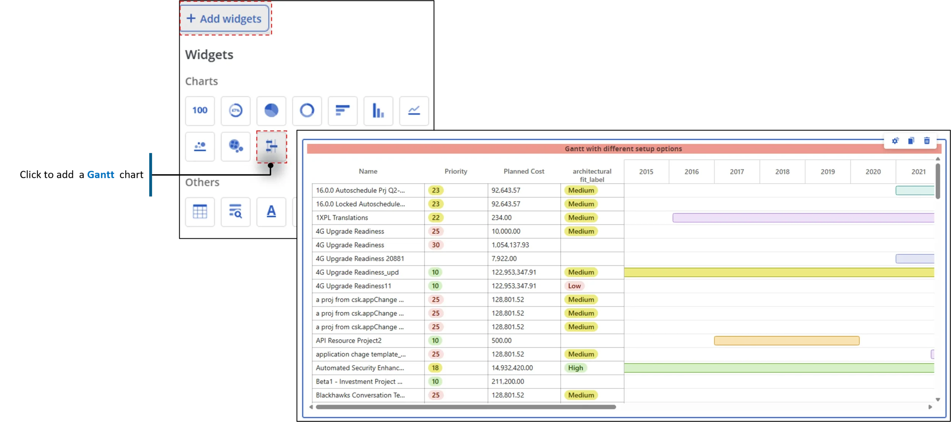Screen dimensions: 951x422
Task: Click planned cost 14,932,420.00
Action: 512,368
